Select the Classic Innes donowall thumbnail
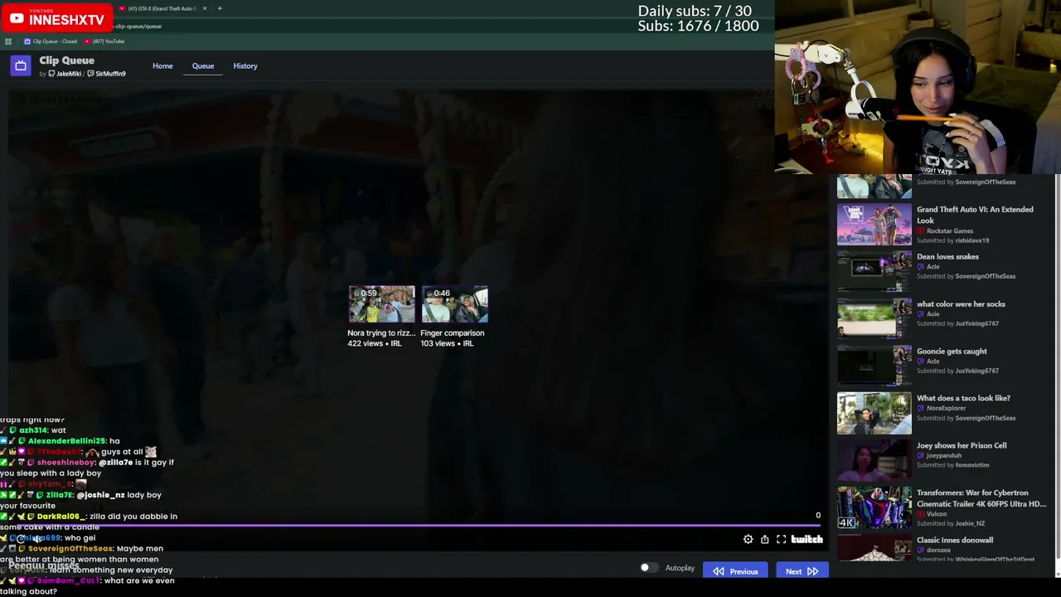 (874, 548)
